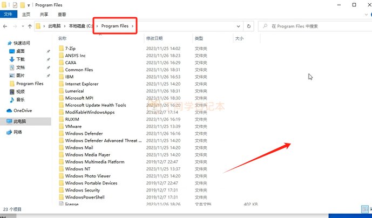Image resolution: width=372 pixels, height=218 pixels.
Task: Open the 文件 menu
Action: click(x=9, y=15)
